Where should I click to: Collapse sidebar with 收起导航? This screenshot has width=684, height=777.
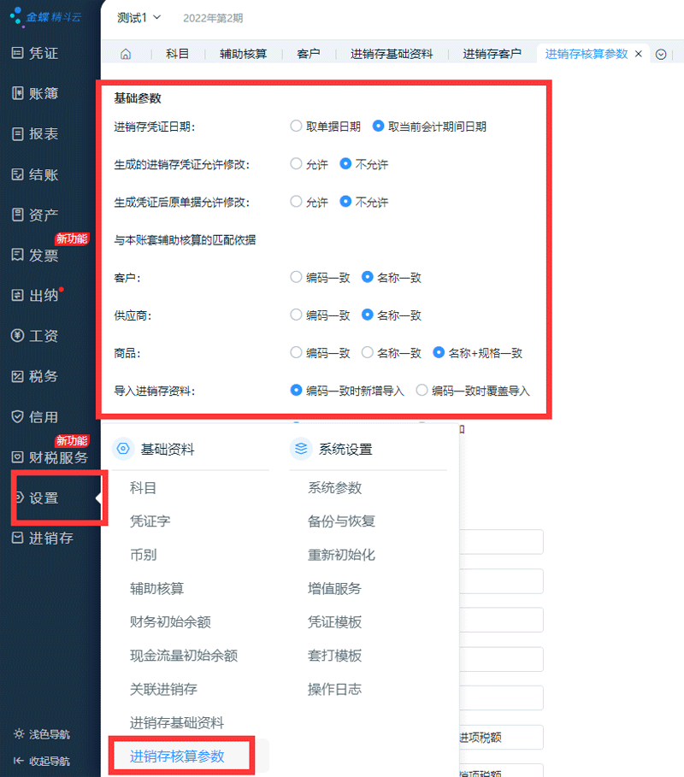pos(42,761)
